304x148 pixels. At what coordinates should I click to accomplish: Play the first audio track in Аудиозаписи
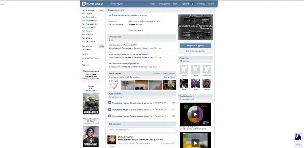click(x=110, y=103)
